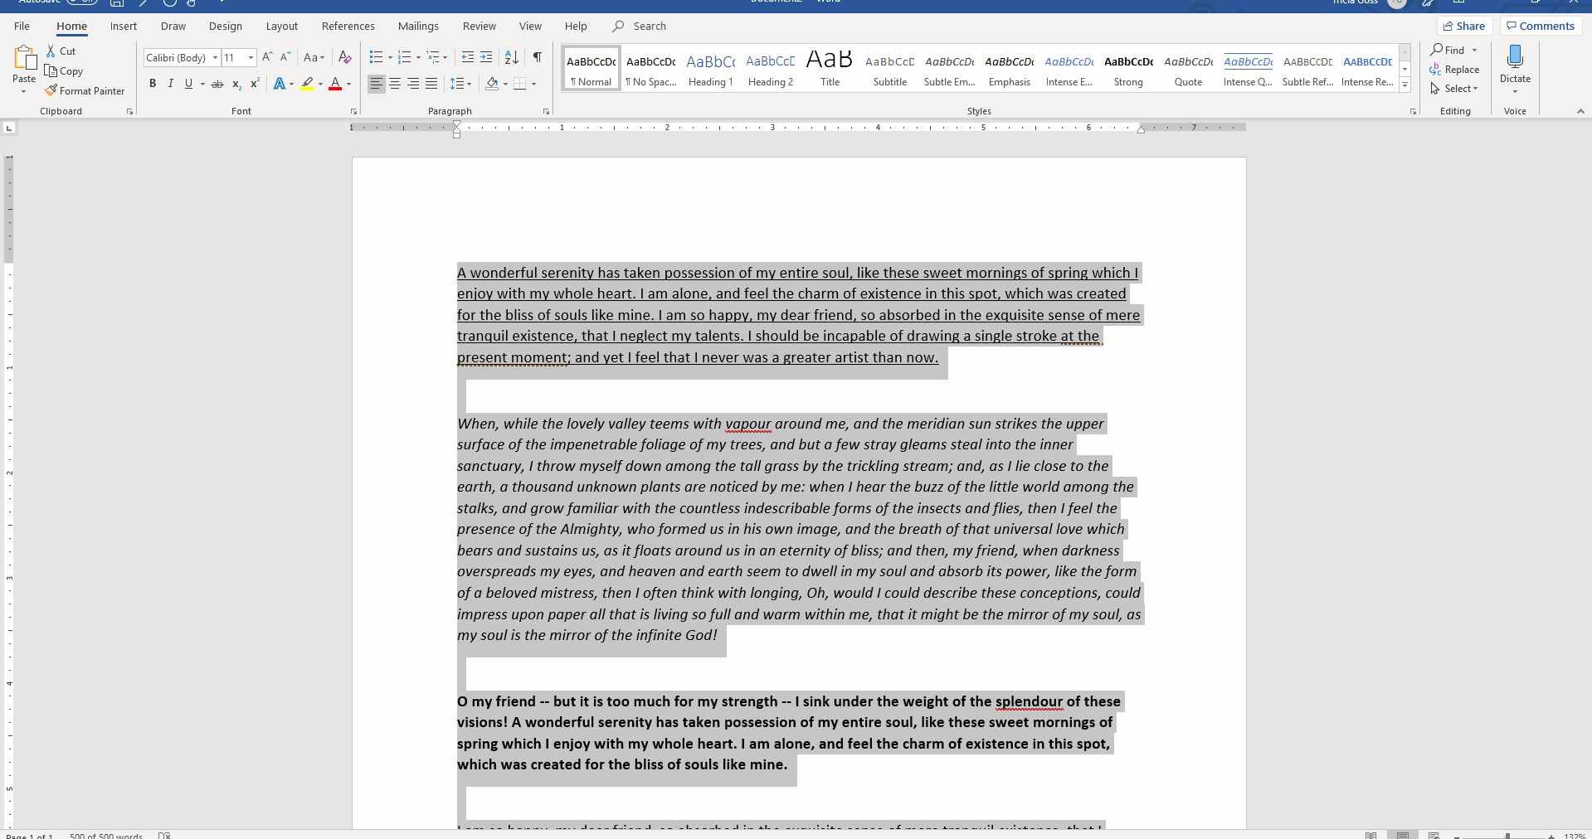
Task: Open borders dropdown arrow
Action: tap(533, 84)
